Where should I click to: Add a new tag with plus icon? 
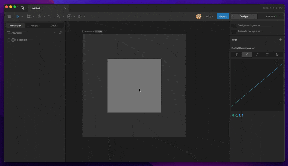click(x=280, y=40)
